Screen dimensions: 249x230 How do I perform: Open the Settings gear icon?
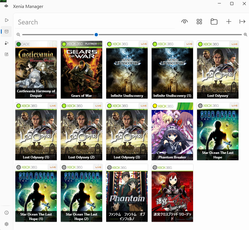pos(7,224)
